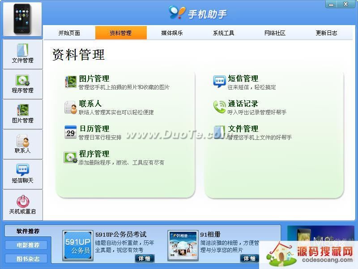
Task: View the 更新日志 tab
Action: click(x=327, y=33)
